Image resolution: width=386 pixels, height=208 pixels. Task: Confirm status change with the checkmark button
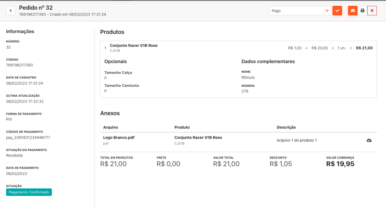(337, 11)
